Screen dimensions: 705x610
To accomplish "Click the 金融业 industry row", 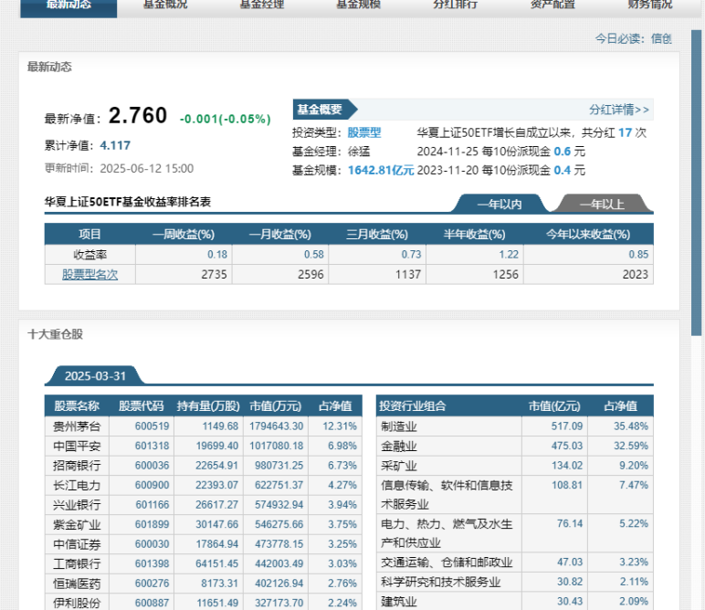I will (x=515, y=446).
